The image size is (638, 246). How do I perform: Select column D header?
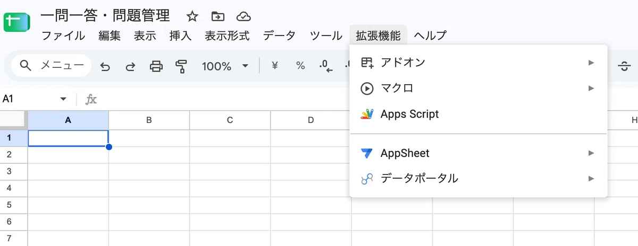pyautogui.click(x=310, y=120)
